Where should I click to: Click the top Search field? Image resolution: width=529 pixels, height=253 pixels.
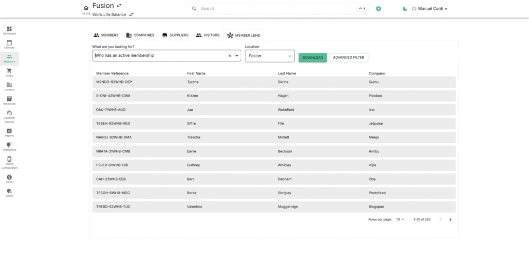coord(278,9)
